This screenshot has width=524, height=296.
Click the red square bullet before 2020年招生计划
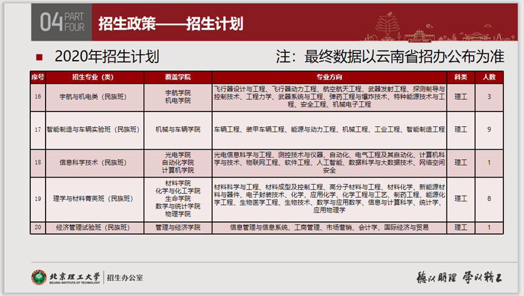39,58
